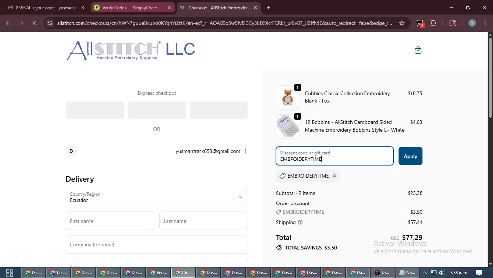This screenshot has height=278, width=493.
Task: Click the Subtotal 2 items label
Action: click(295, 193)
